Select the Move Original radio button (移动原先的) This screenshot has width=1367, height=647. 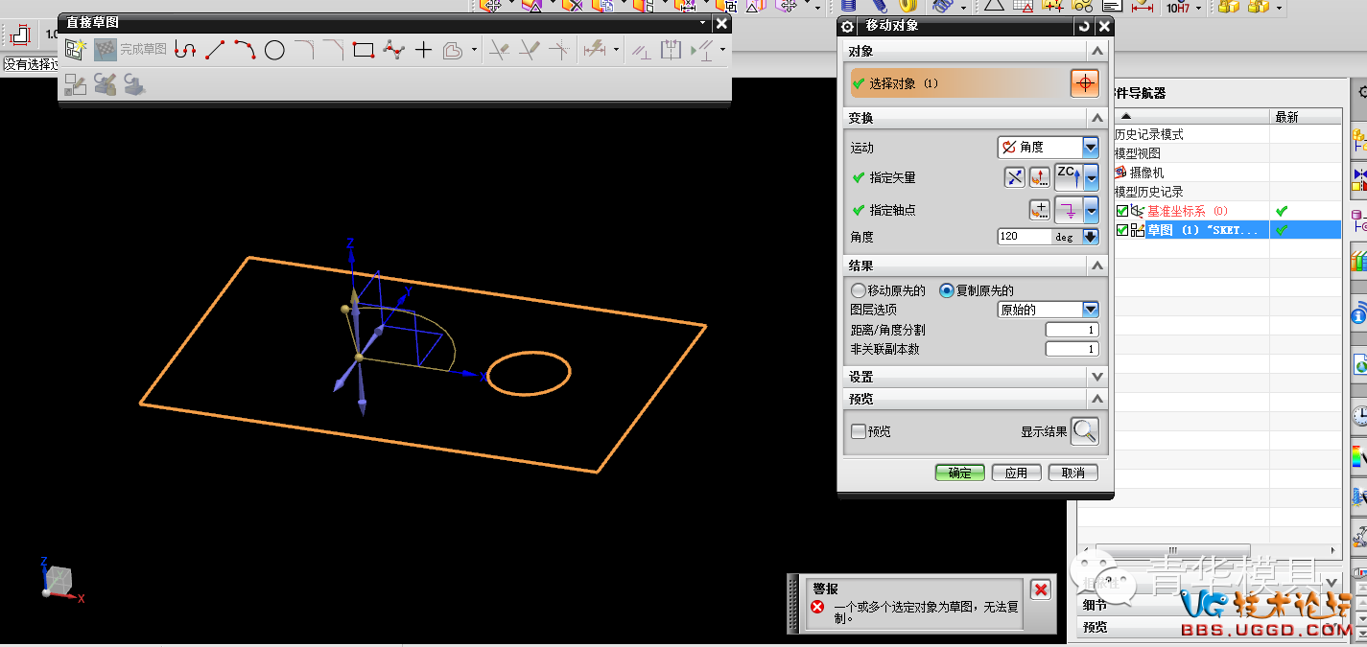pos(858,290)
